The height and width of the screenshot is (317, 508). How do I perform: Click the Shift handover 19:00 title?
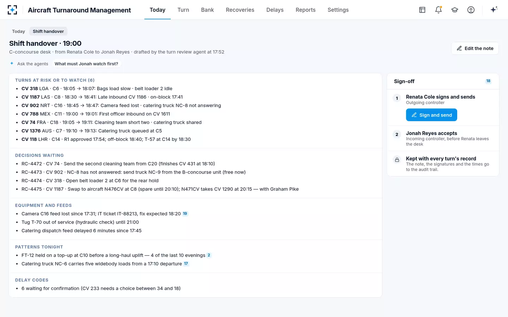[45, 43]
